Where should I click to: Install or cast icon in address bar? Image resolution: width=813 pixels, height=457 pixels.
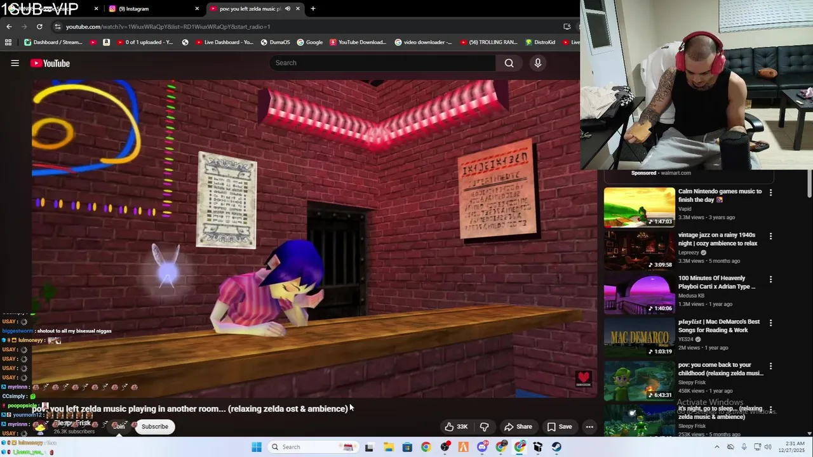pyautogui.click(x=567, y=27)
